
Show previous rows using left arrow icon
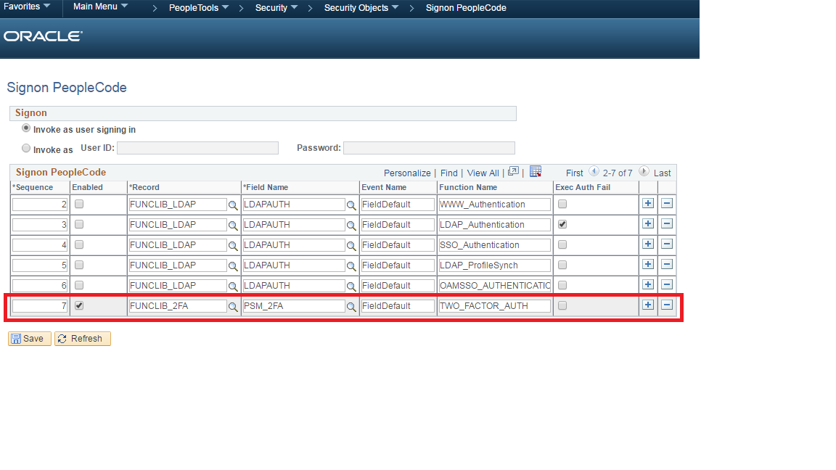point(594,172)
